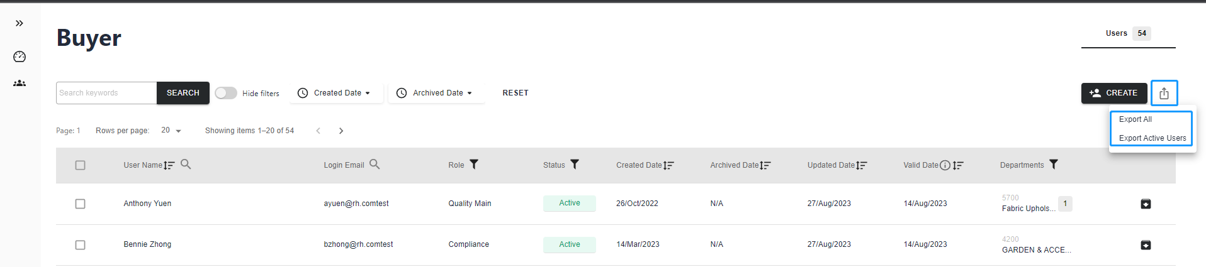Image resolution: width=1206 pixels, height=267 pixels.
Task: Choose Export Active Users menu option
Action: [1152, 138]
